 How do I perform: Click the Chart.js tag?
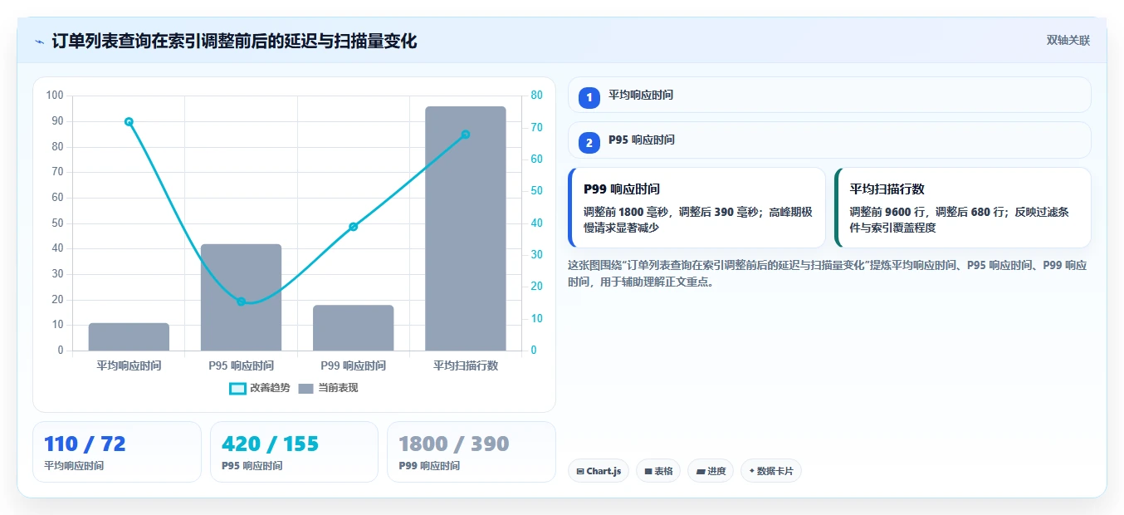pyautogui.click(x=599, y=471)
